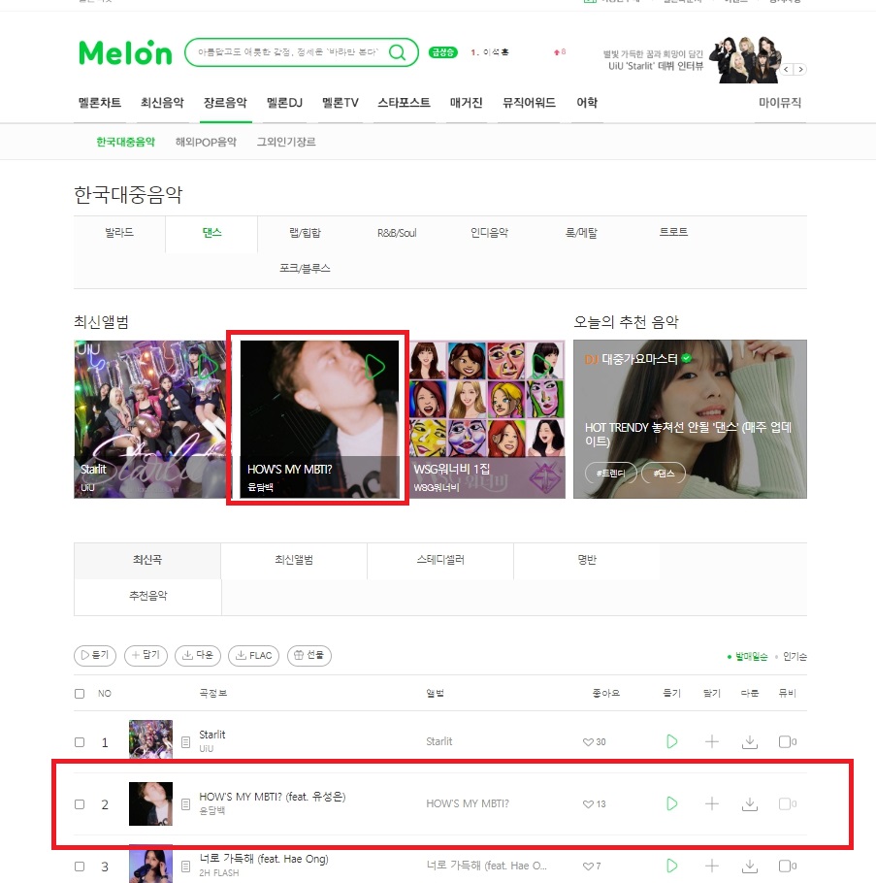The image size is (876, 883).
Task: Check the select-all checkbox beside NO
Action: click(80, 693)
